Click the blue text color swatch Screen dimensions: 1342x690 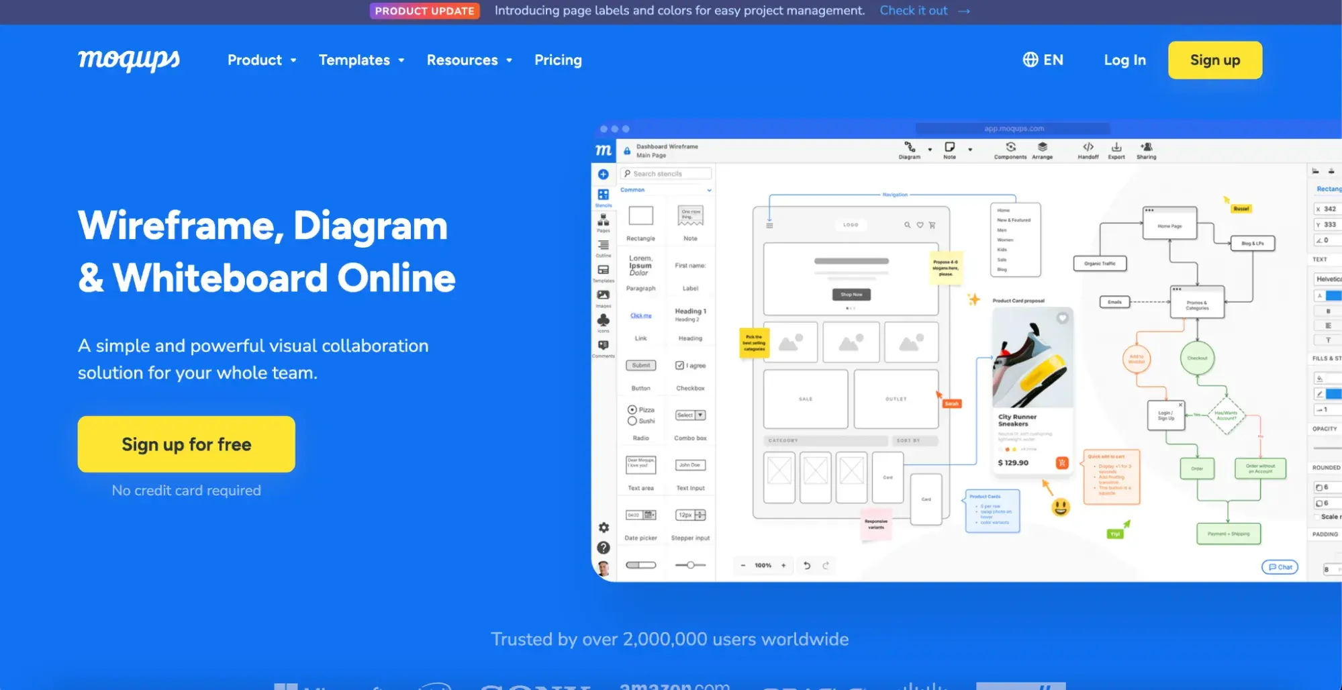pos(1334,296)
